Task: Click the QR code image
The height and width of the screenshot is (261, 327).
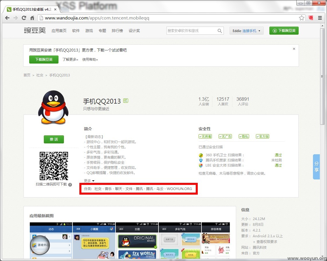Action: pyautogui.click(x=54, y=166)
